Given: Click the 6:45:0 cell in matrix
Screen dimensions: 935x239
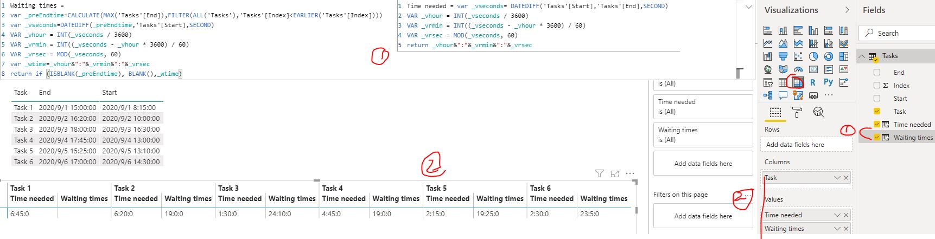Looking at the screenshot, I should 20,214.
